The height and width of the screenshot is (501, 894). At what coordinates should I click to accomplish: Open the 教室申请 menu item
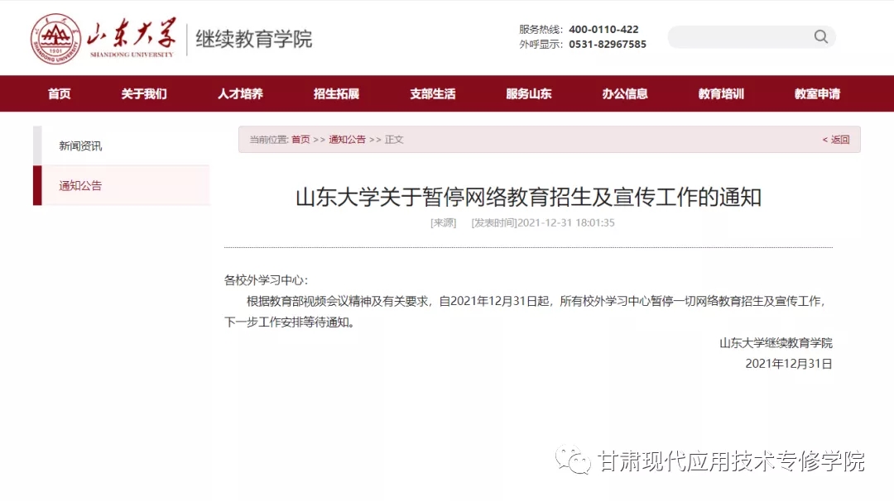pos(817,93)
